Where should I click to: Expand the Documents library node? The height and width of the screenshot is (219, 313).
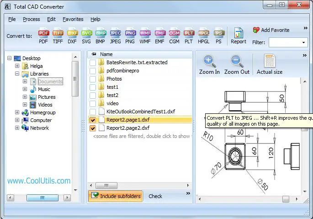click(25, 81)
